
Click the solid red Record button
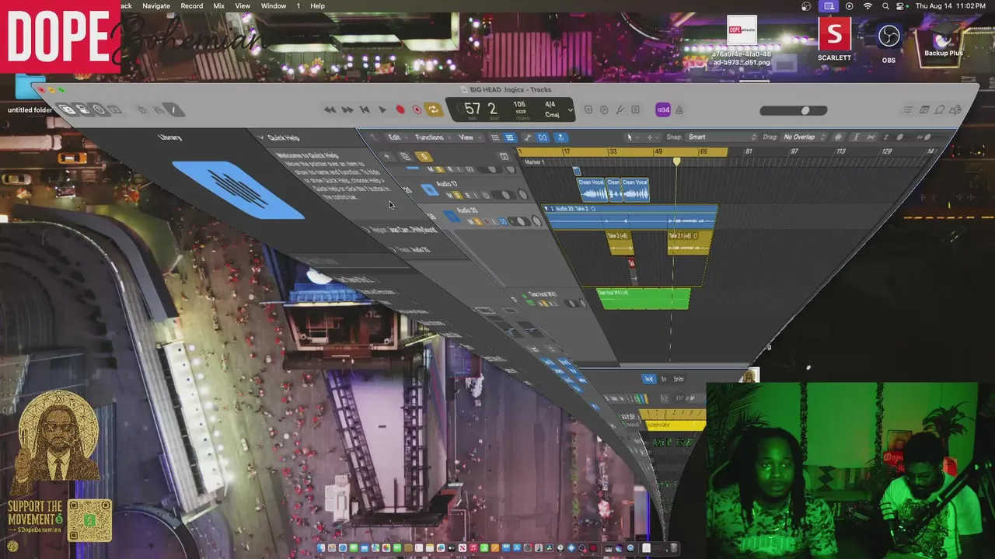pos(400,109)
